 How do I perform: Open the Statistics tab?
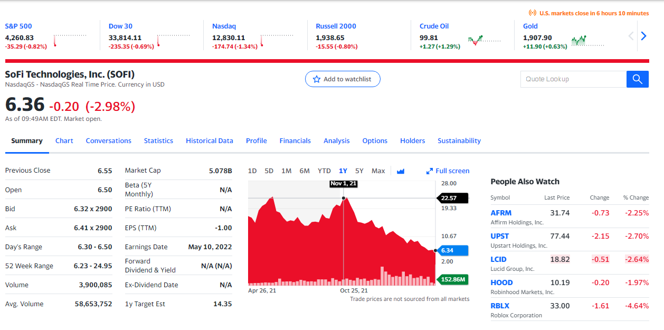tap(158, 141)
